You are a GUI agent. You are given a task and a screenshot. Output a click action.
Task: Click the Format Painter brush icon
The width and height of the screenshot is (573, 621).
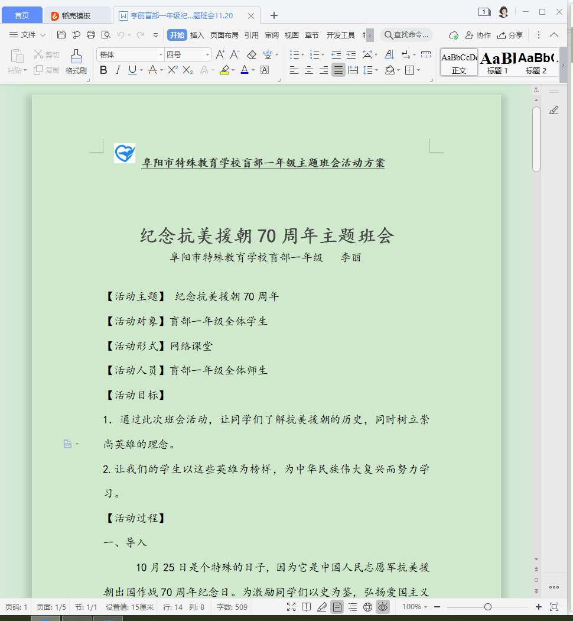point(76,60)
